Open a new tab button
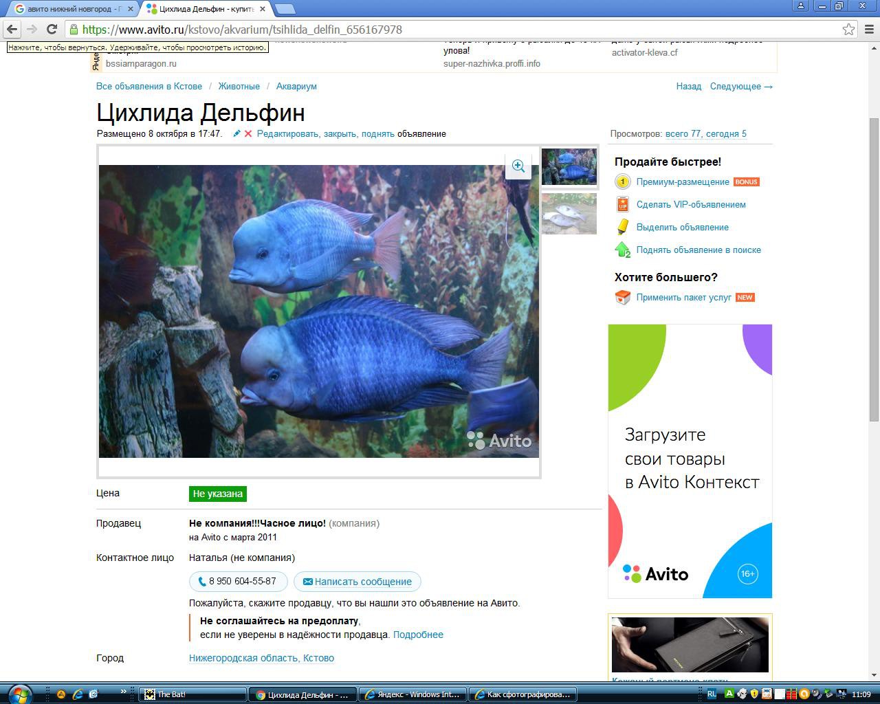 285,9
